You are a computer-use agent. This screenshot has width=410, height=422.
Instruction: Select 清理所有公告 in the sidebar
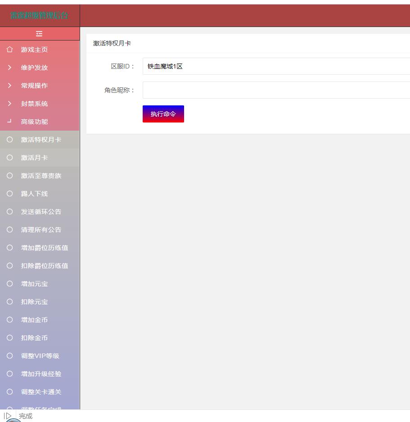41,230
